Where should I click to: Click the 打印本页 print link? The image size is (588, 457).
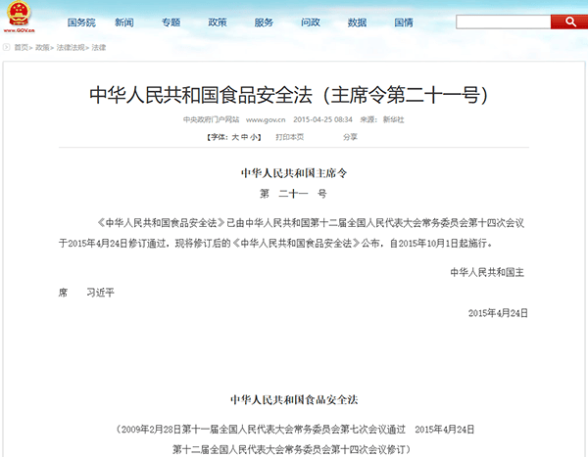click(x=289, y=137)
